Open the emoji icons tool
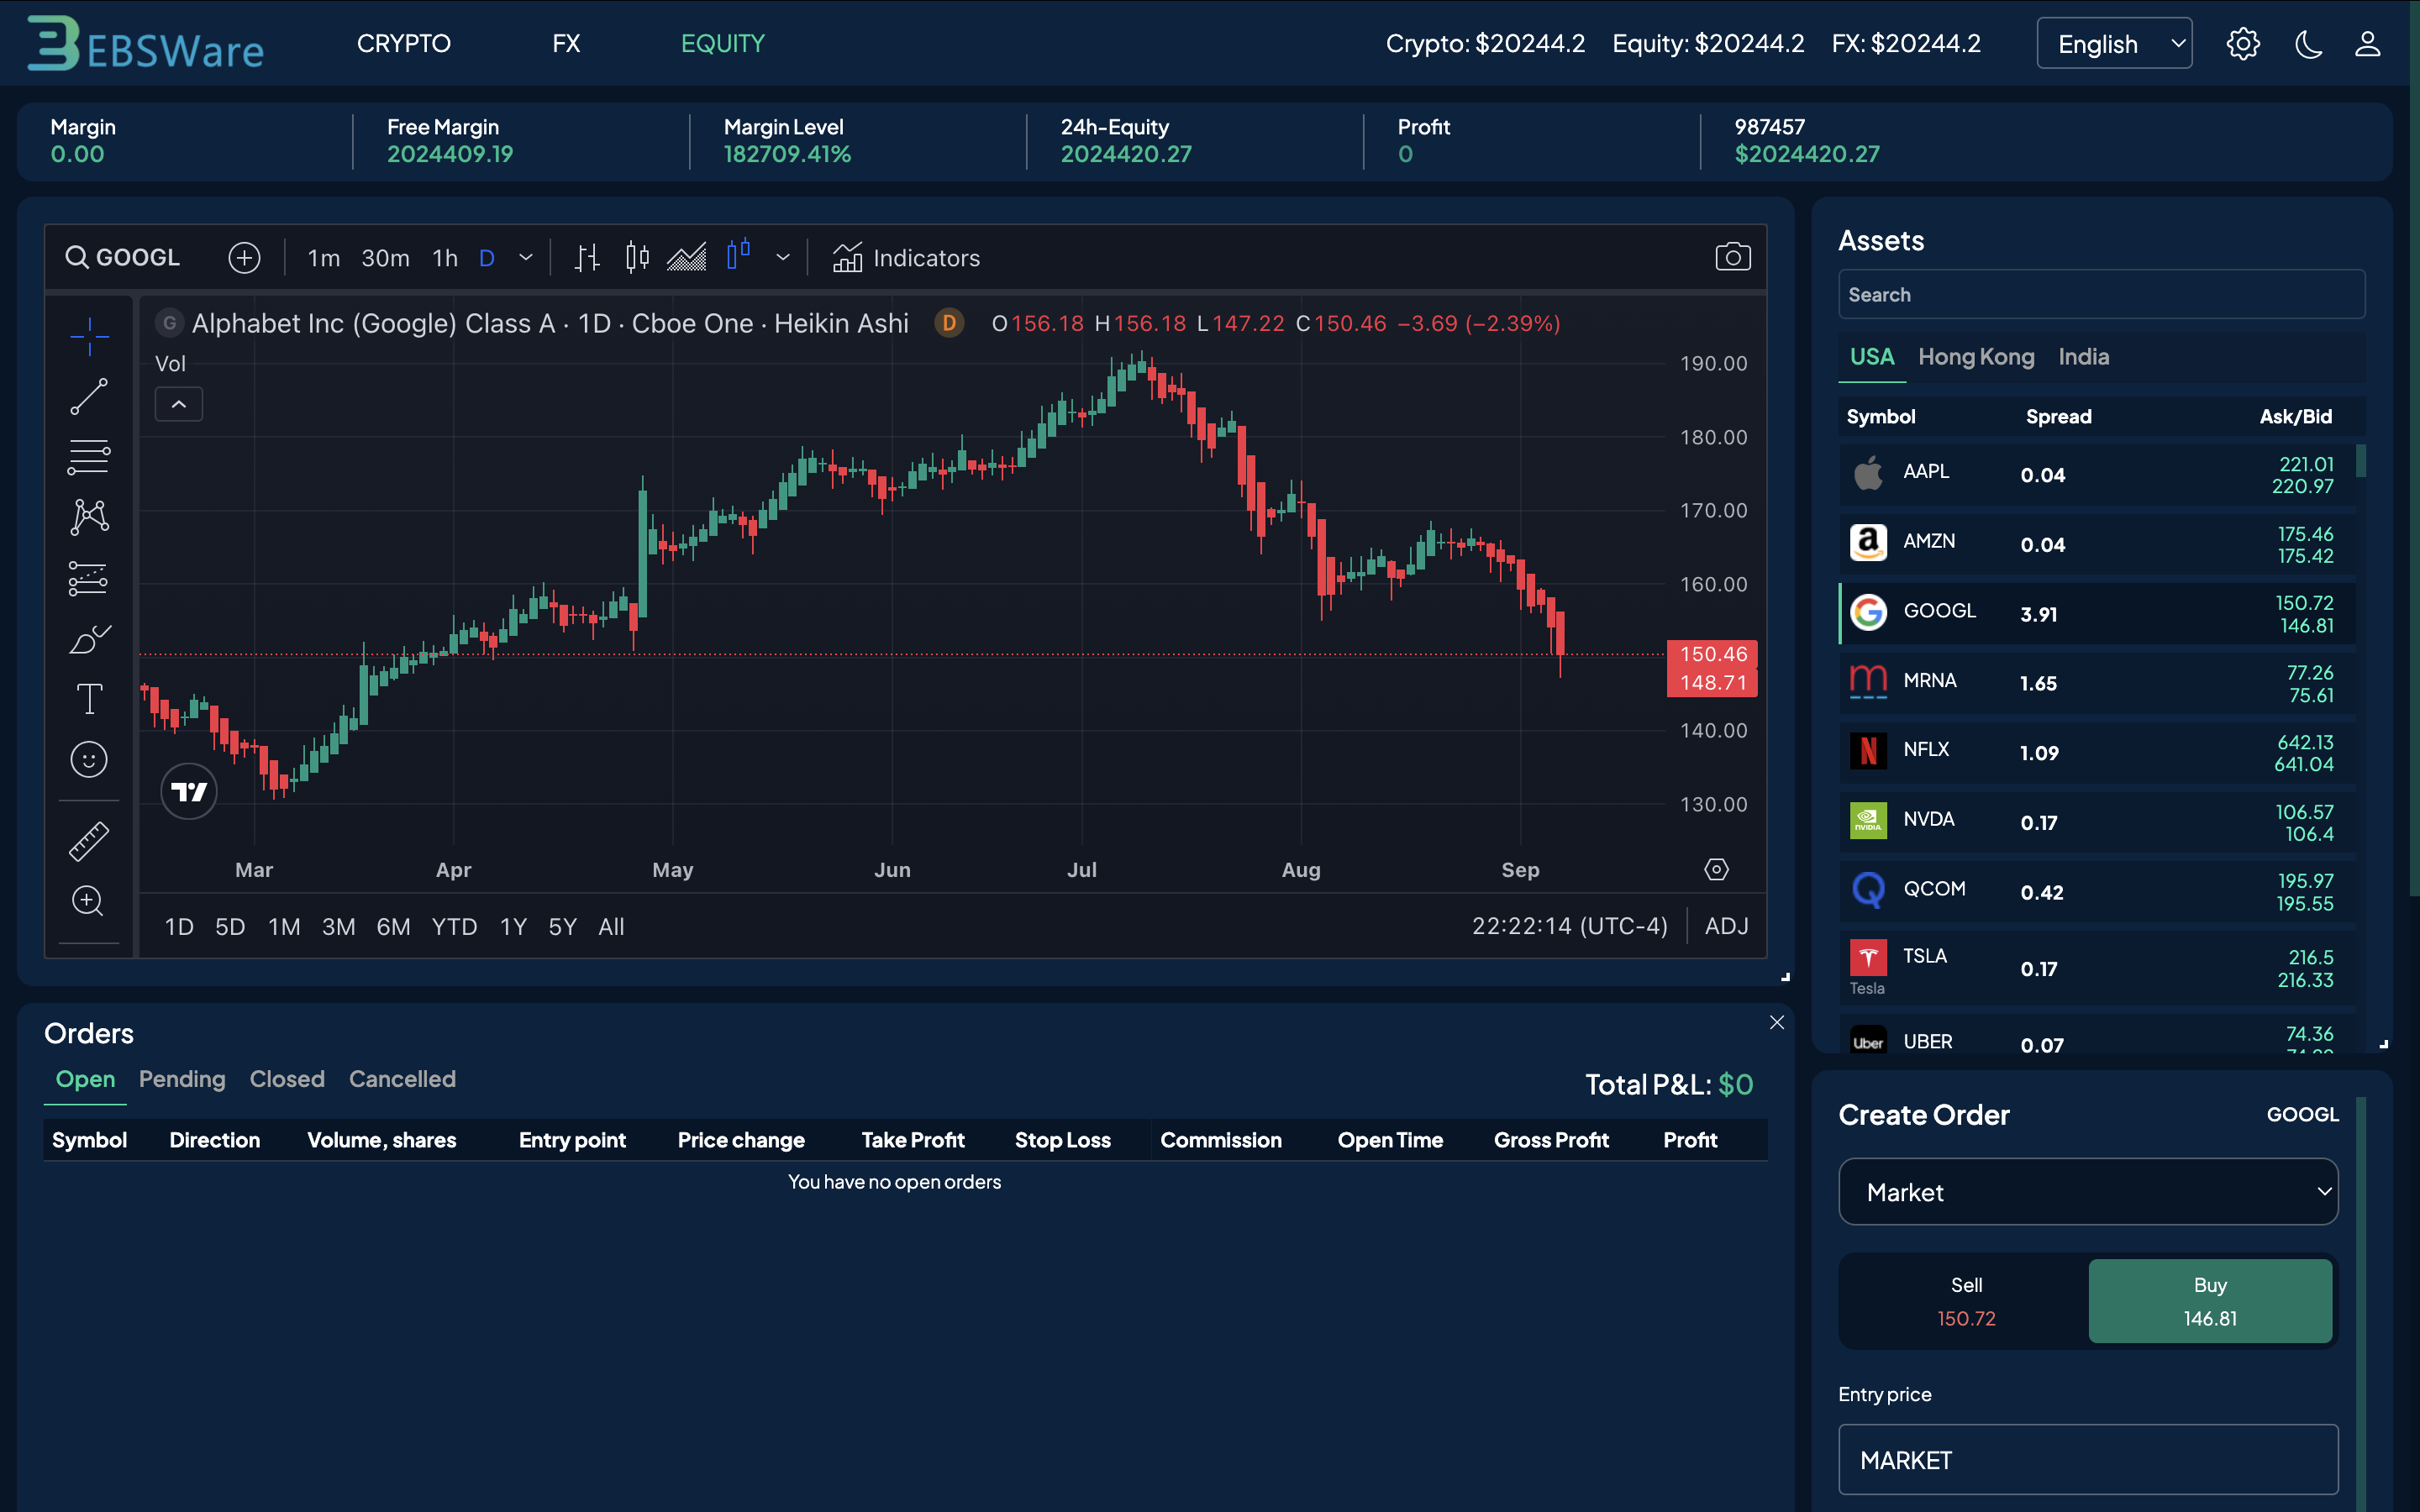This screenshot has height=1512, width=2420. click(89, 759)
